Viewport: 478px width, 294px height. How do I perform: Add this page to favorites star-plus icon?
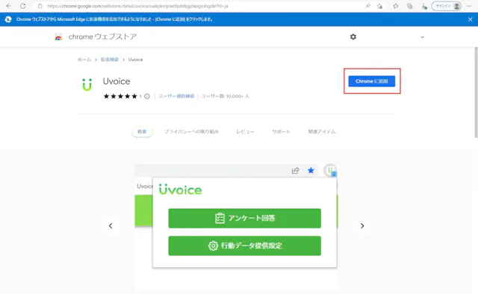[x=379, y=6]
